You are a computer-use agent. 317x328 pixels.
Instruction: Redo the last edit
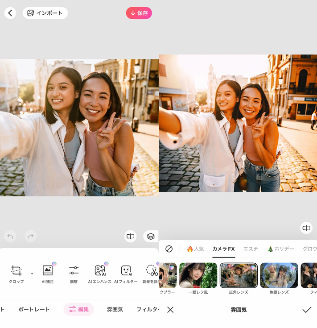[x=30, y=237]
